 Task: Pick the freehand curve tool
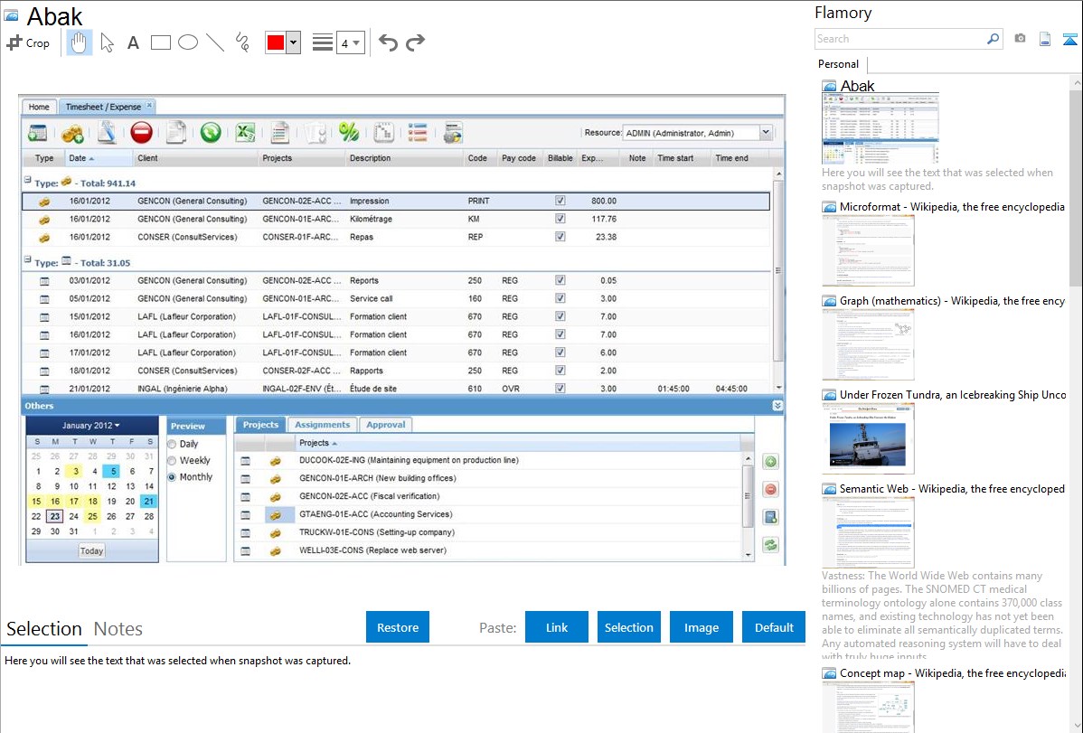(x=242, y=42)
